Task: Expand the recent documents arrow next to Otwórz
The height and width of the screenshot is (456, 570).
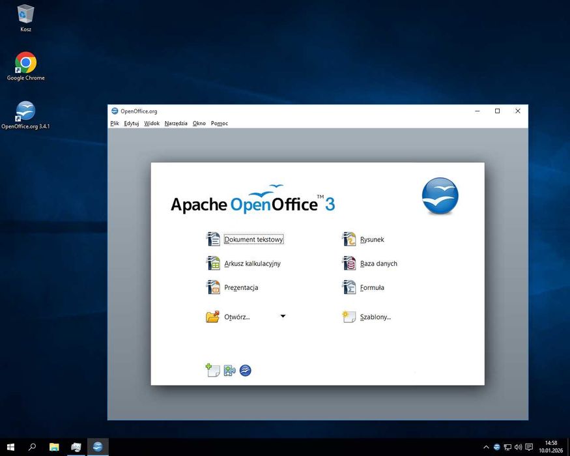Action: (283, 316)
